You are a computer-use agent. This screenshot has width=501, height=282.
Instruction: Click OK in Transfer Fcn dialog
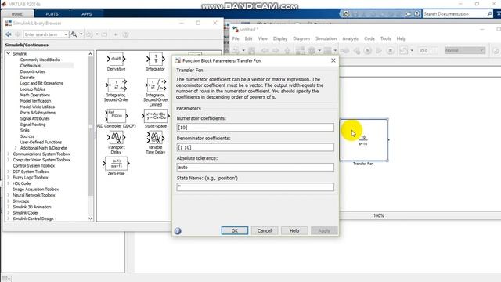coord(235,230)
